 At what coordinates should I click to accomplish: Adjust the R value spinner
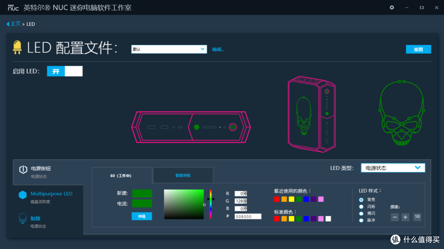click(x=245, y=194)
